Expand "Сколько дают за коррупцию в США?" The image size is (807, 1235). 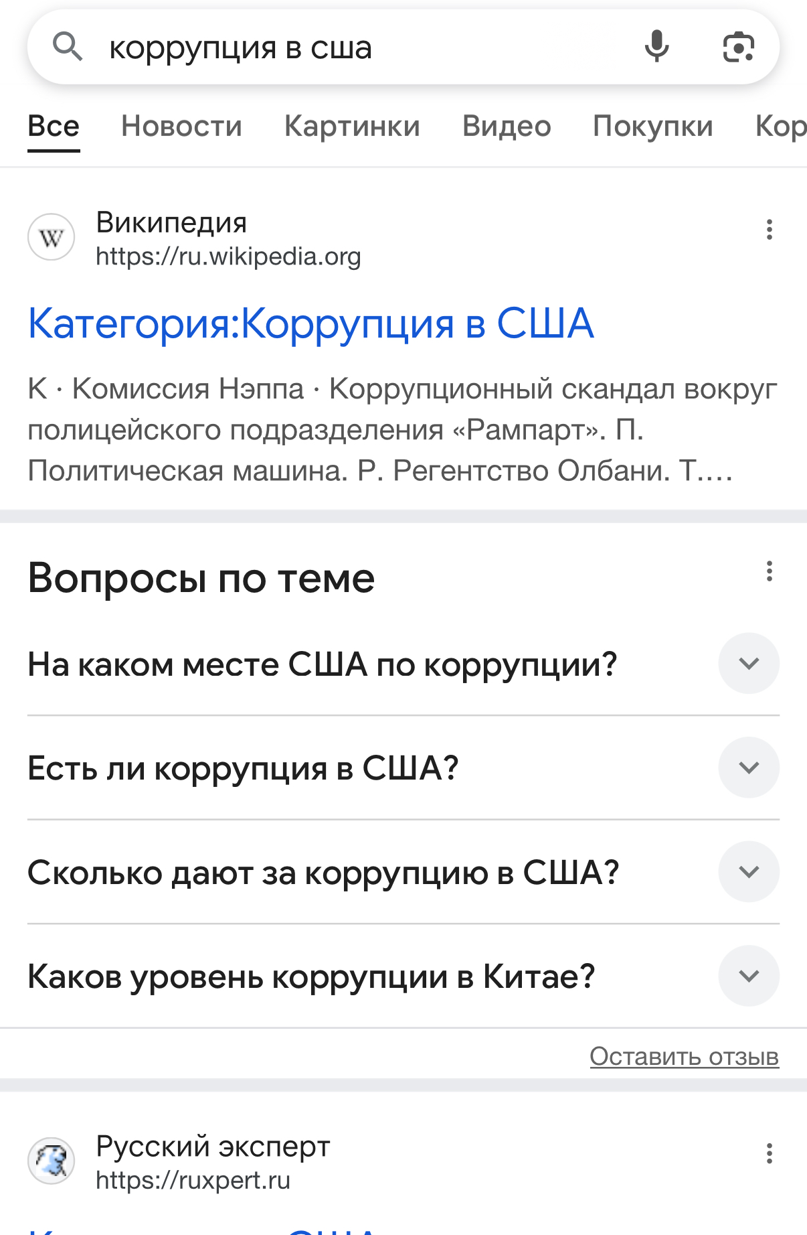click(x=749, y=871)
